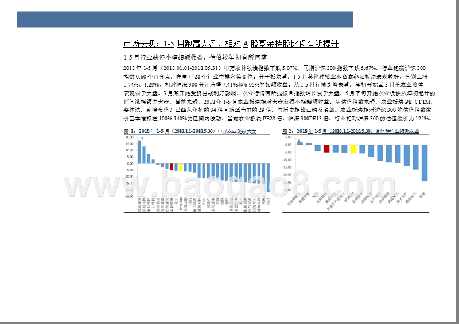459x324 pixels.
Task: Click the '其他农产品加工' category label in Figure 2
Action: tap(336, 202)
